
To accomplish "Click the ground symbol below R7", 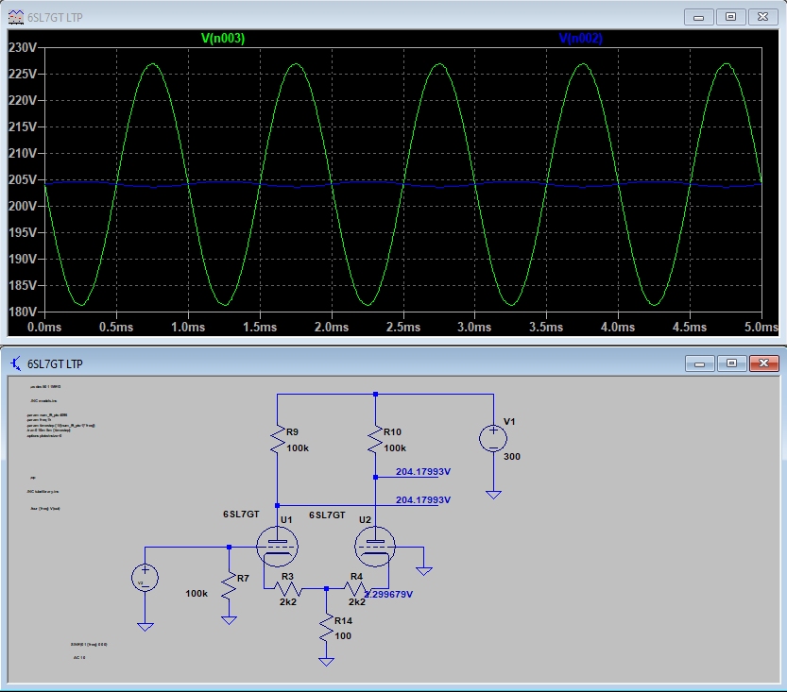I will pos(229,620).
